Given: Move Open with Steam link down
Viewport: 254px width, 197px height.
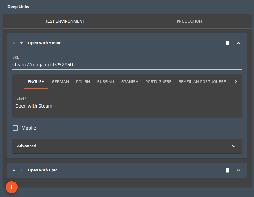Looking at the screenshot, I should click(x=21, y=43).
